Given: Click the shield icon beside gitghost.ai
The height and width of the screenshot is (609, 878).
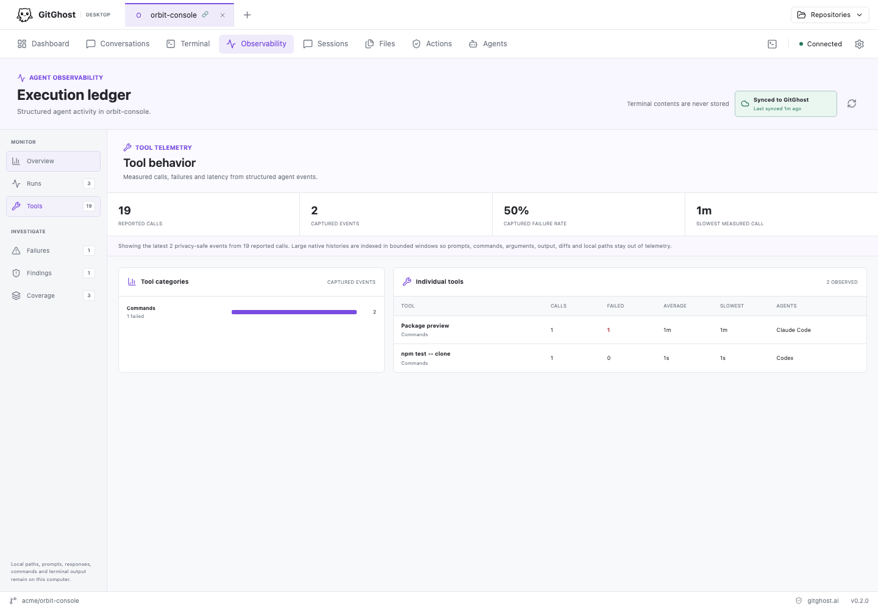Looking at the screenshot, I should click(x=799, y=600).
